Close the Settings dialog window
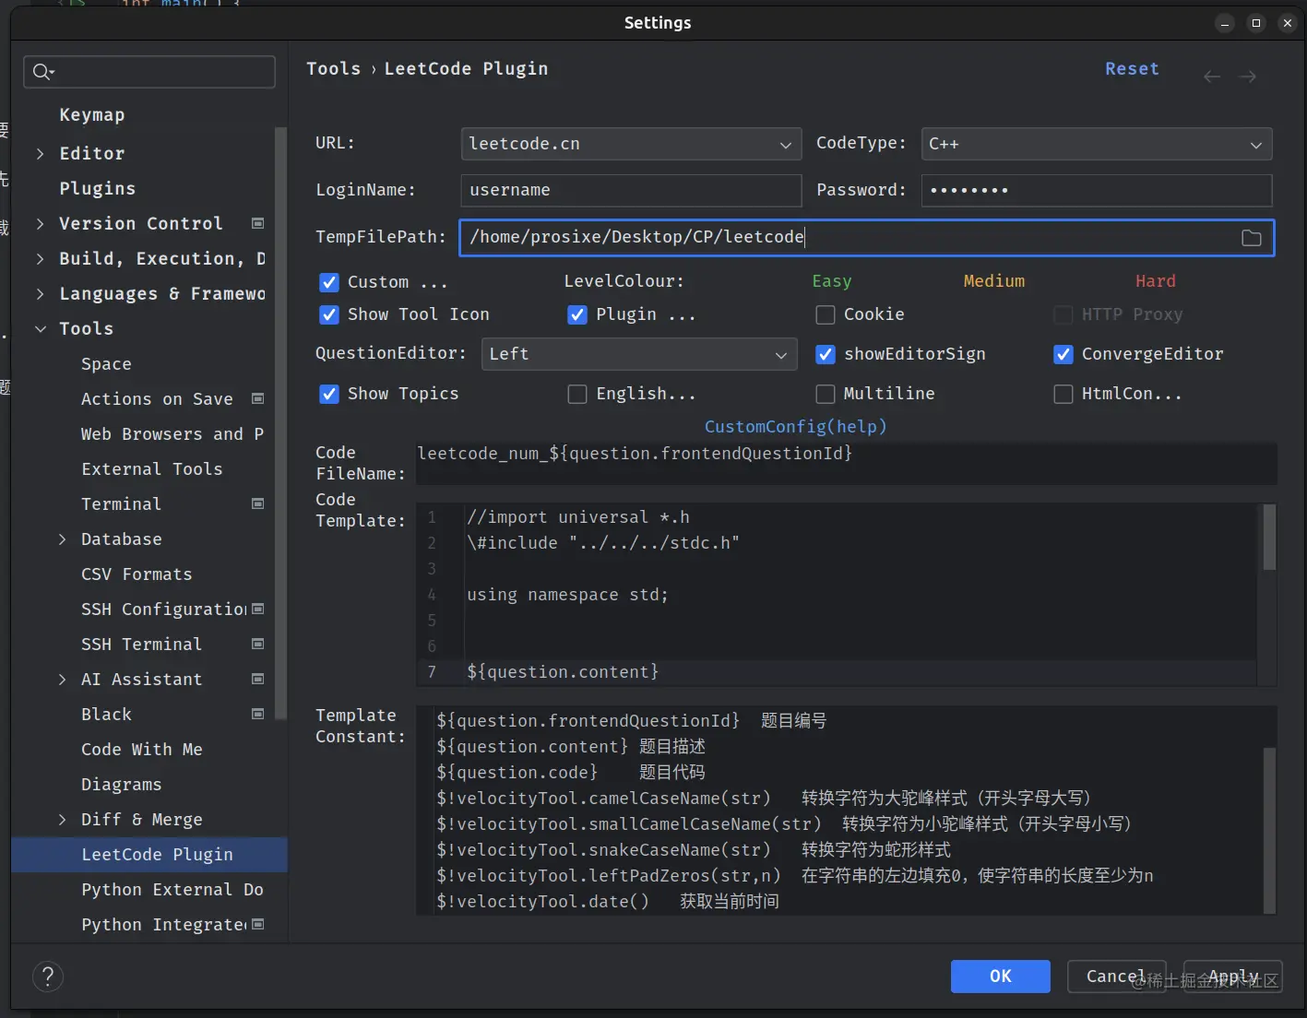Viewport: 1307px width, 1018px height. coord(1288,23)
